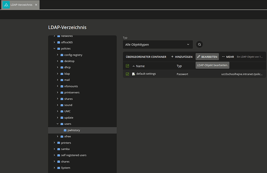The width and height of the screenshot is (267, 173).
Task: Expand the dhcp tree node
Action: click(x=58, y=67)
